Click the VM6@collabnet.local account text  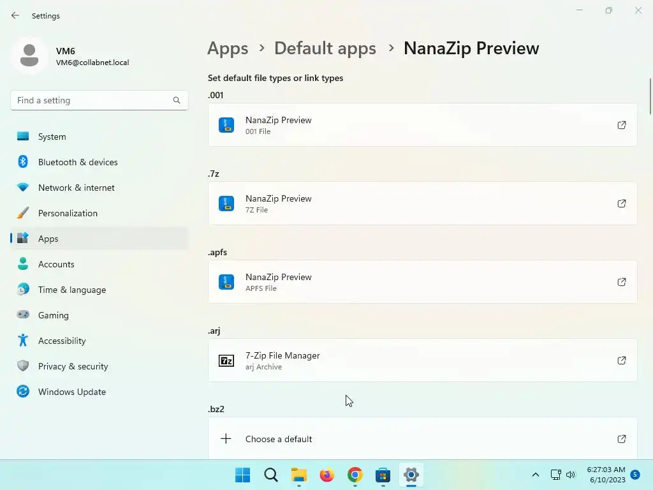92,63
